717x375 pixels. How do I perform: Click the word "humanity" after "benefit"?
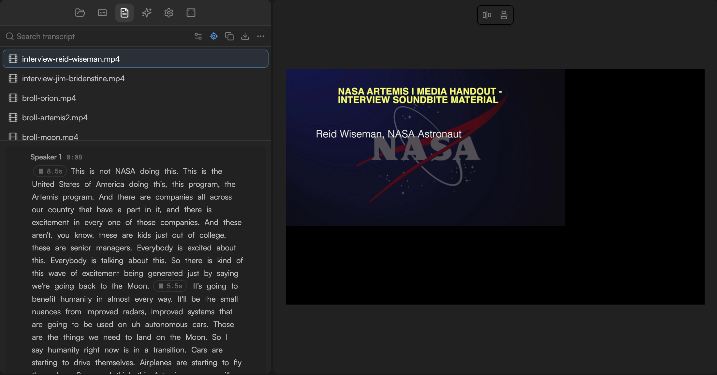tap(76, 299)
